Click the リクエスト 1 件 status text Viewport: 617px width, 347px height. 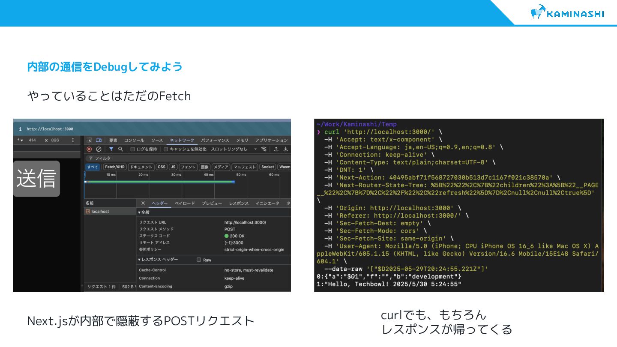(102, 287)
